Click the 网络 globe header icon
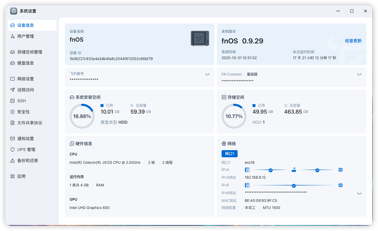The height and width of the screenshot is (231, 378). [224, 144]
